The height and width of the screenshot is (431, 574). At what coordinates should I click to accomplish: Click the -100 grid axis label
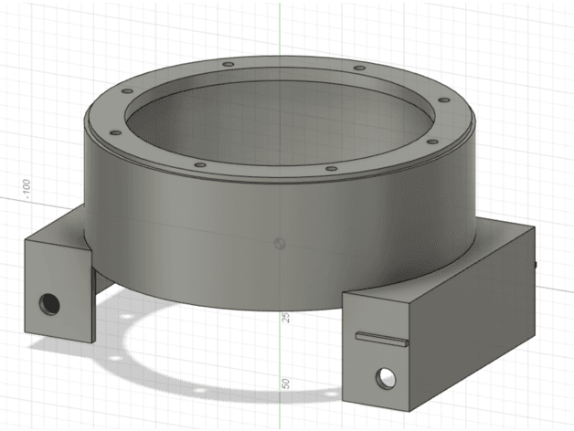(x=27, y=190)
